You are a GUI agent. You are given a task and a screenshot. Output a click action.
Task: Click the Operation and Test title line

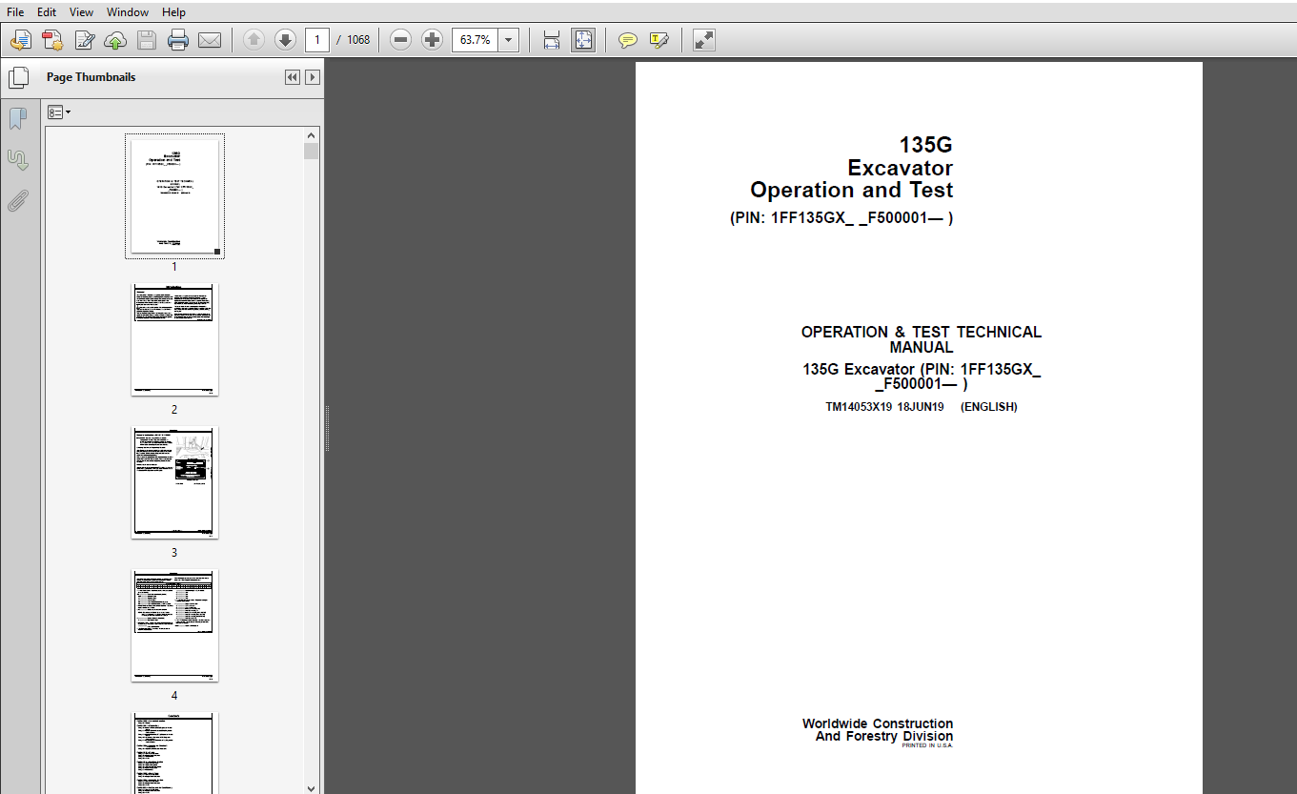pyautogui.click(x=851, y=190)
